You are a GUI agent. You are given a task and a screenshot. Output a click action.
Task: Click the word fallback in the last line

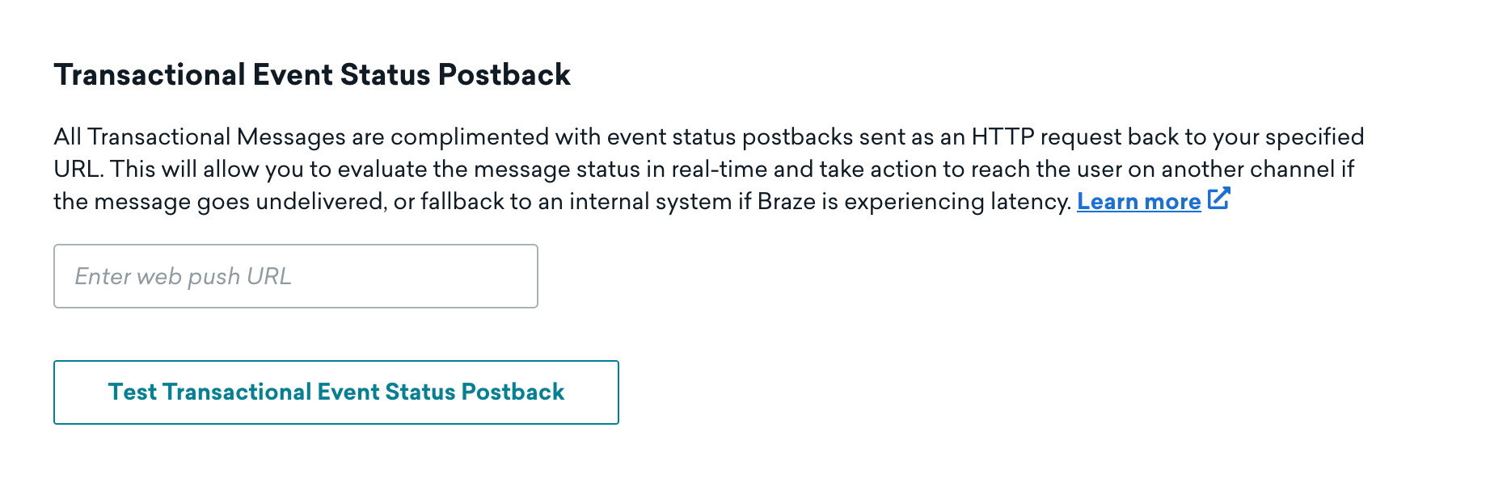tap(462, 202)
